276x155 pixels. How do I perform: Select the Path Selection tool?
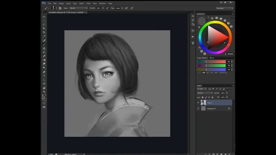pyautogui.click(x=44, y=80)
